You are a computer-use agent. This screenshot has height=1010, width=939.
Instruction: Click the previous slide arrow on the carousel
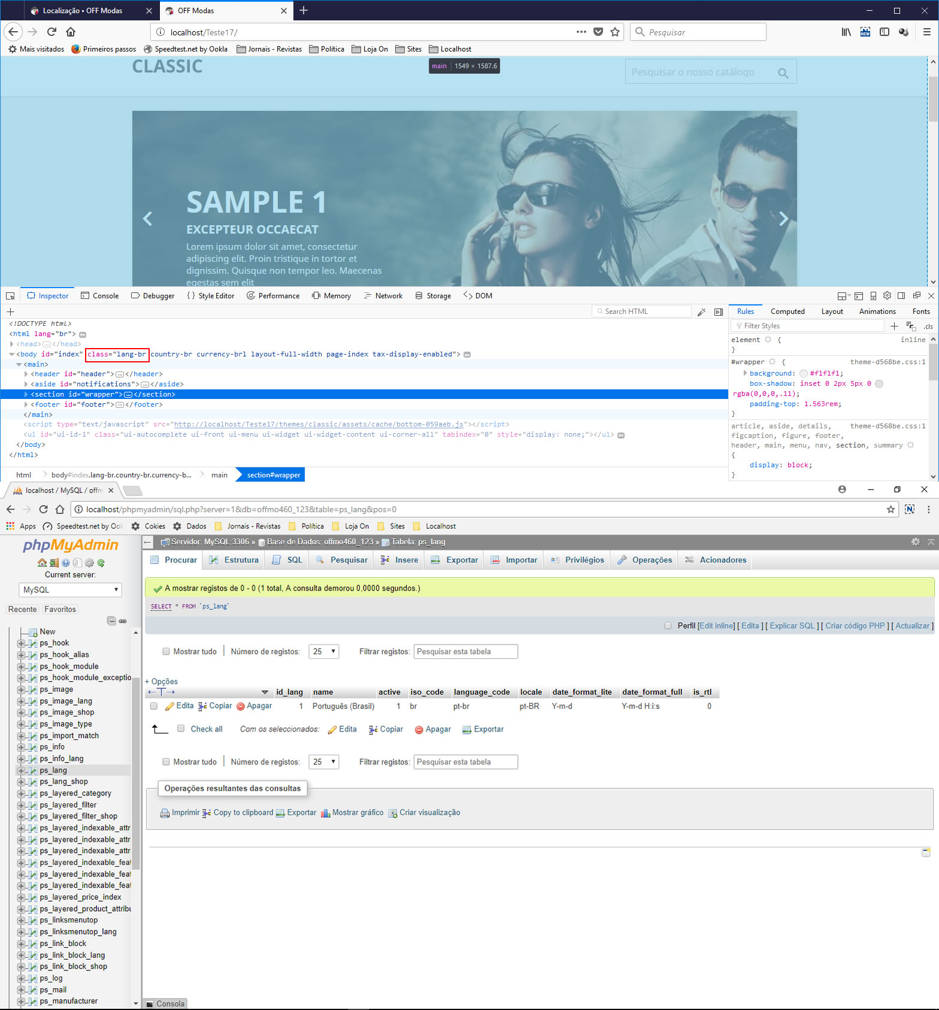(x=147, y=219)
